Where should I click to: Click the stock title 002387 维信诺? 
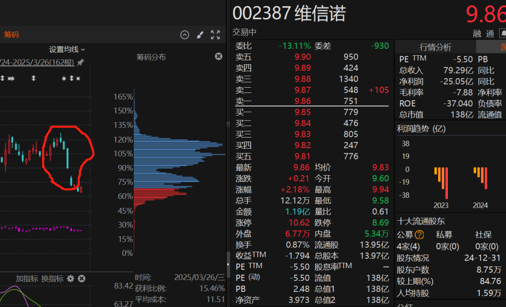[x=289, y=14]
